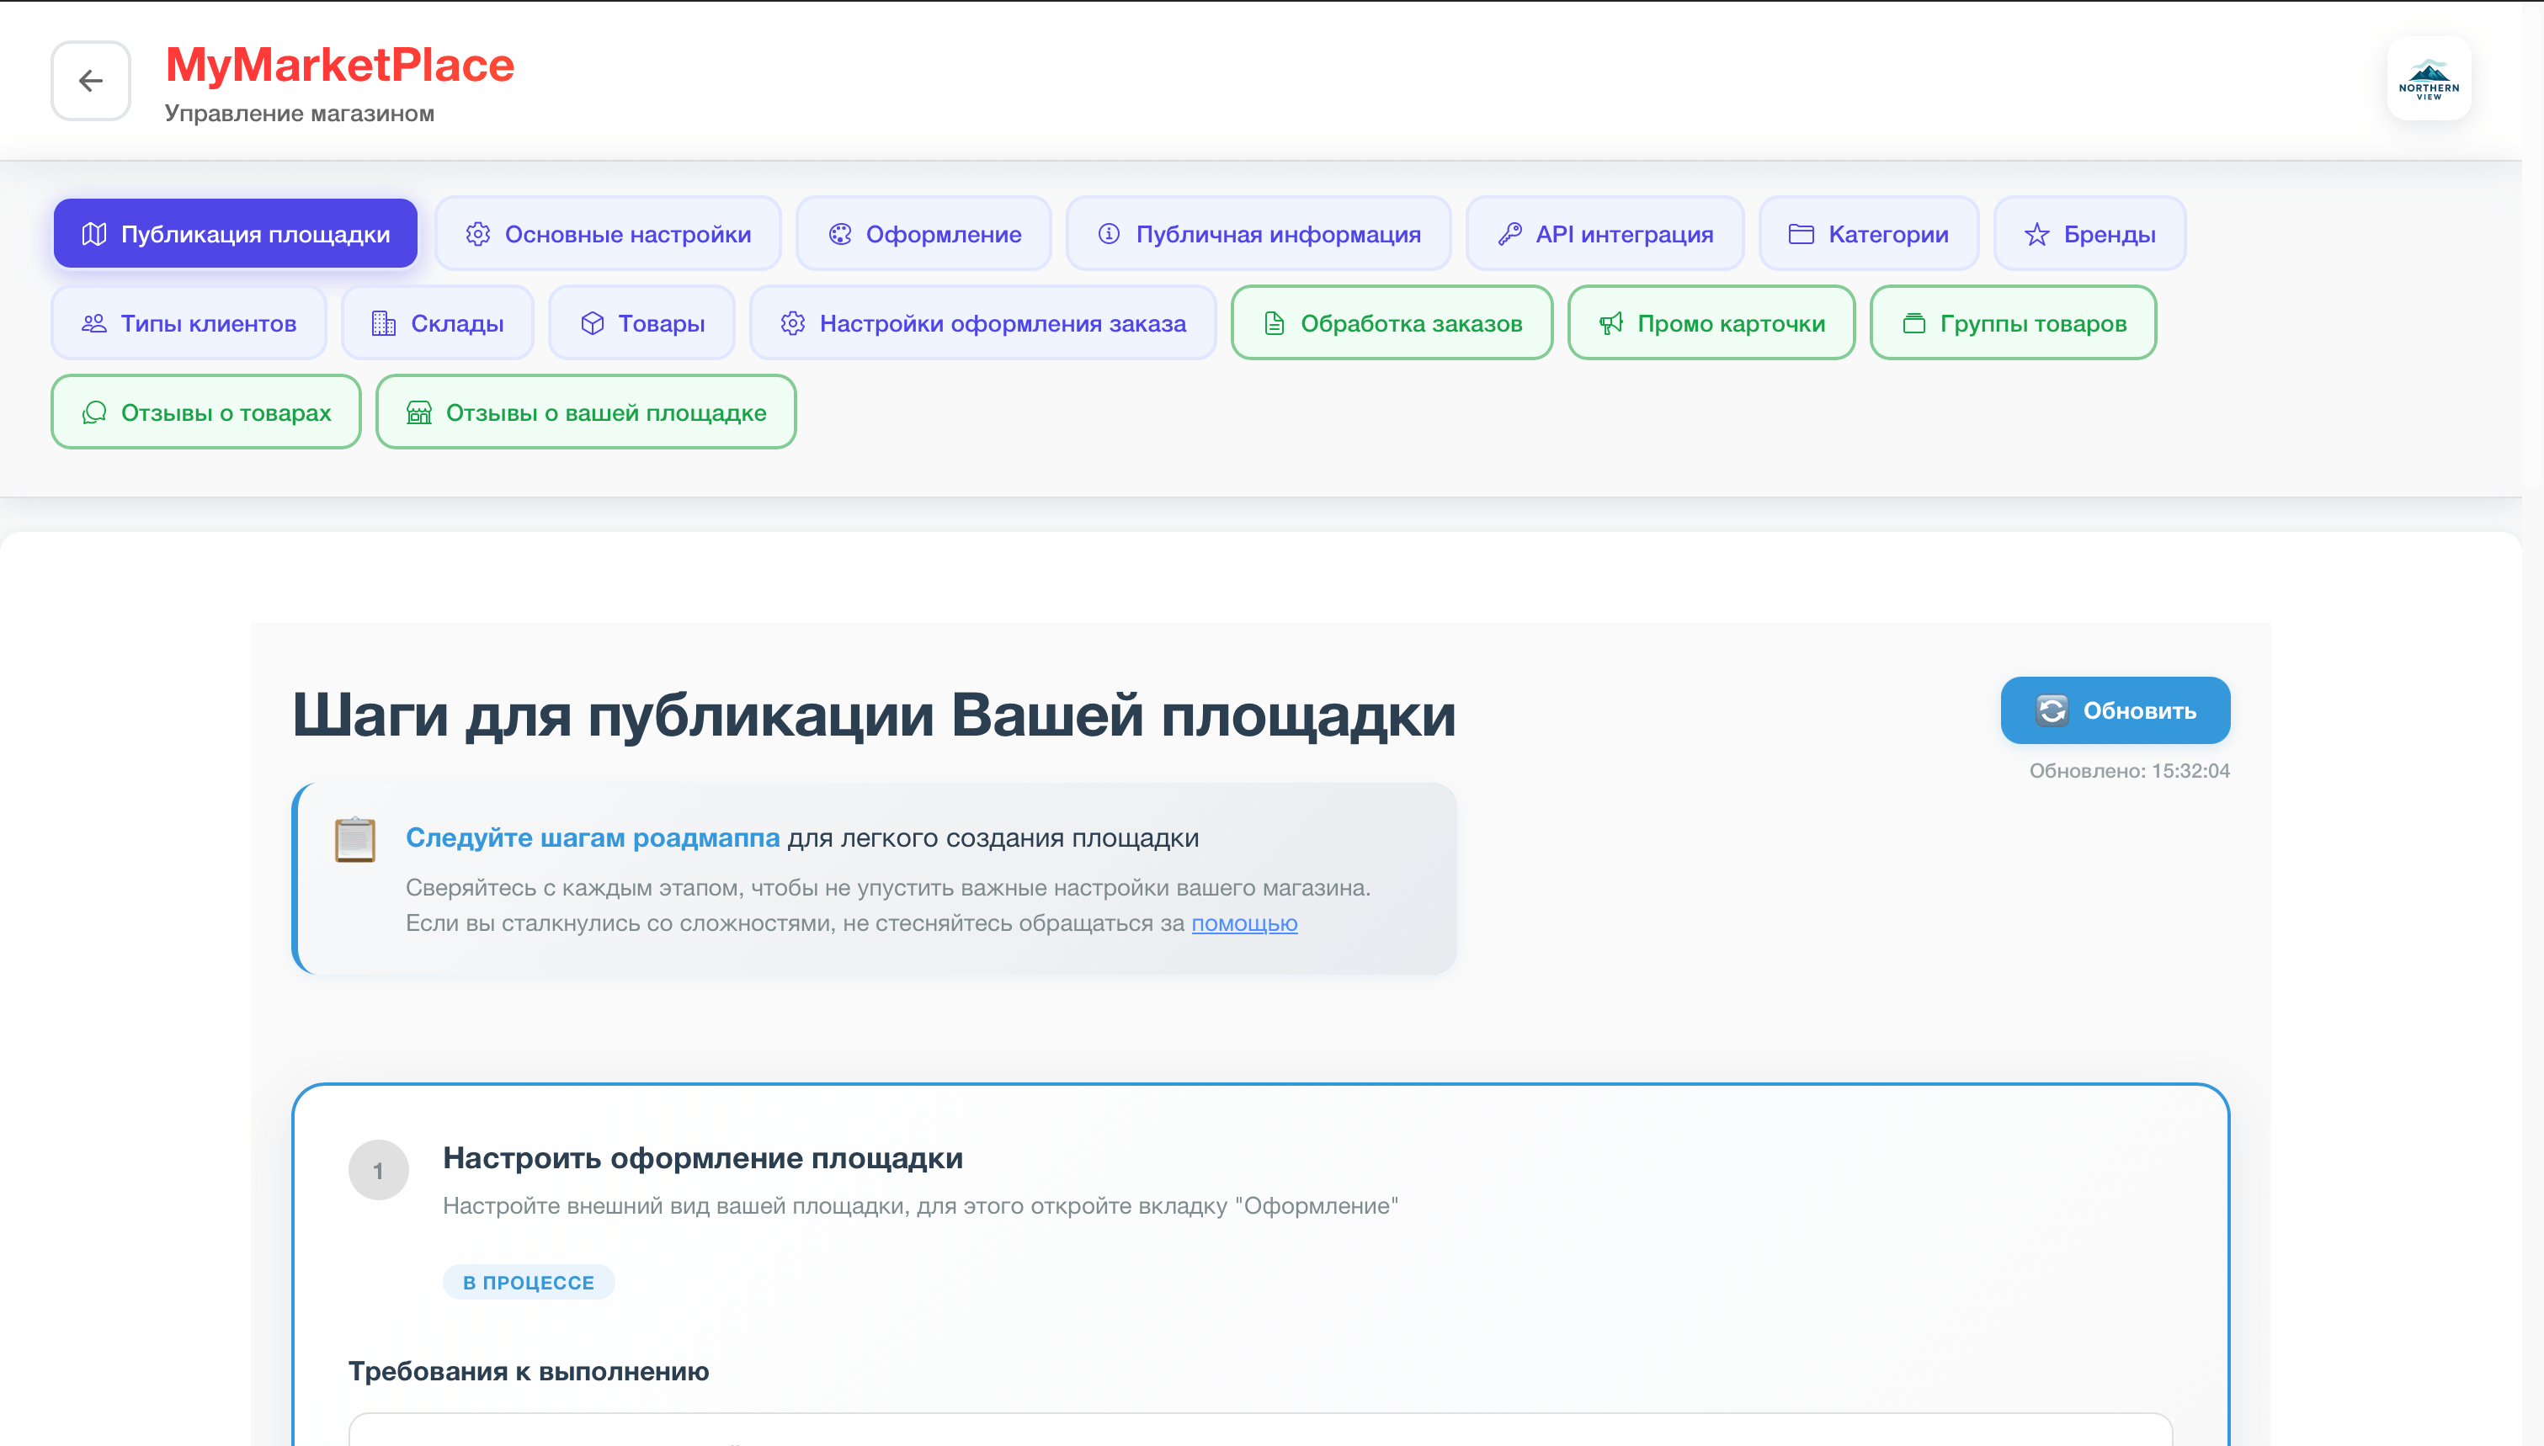Screen dimensions: 2544x1446
Task: Click the В ПРОЦЕССЕ status badge
Action: pos(529,1282)
